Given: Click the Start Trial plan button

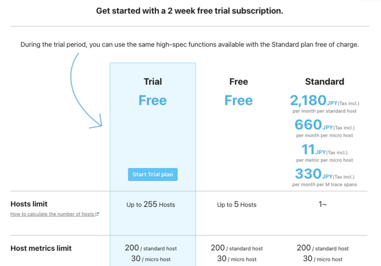Looking at the screenshot, I should [x=152, y=174].
